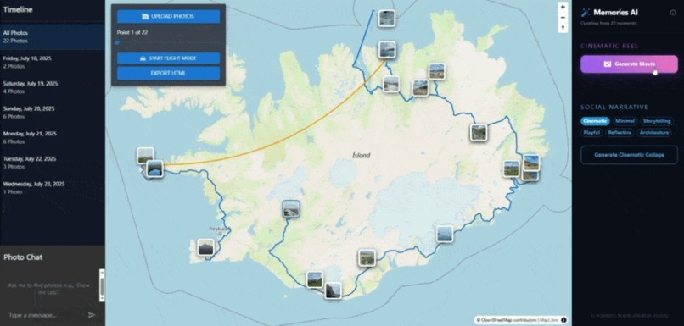Click the 'Memories AI' panel title
The image size is (684, 326).
click(615, 13)
